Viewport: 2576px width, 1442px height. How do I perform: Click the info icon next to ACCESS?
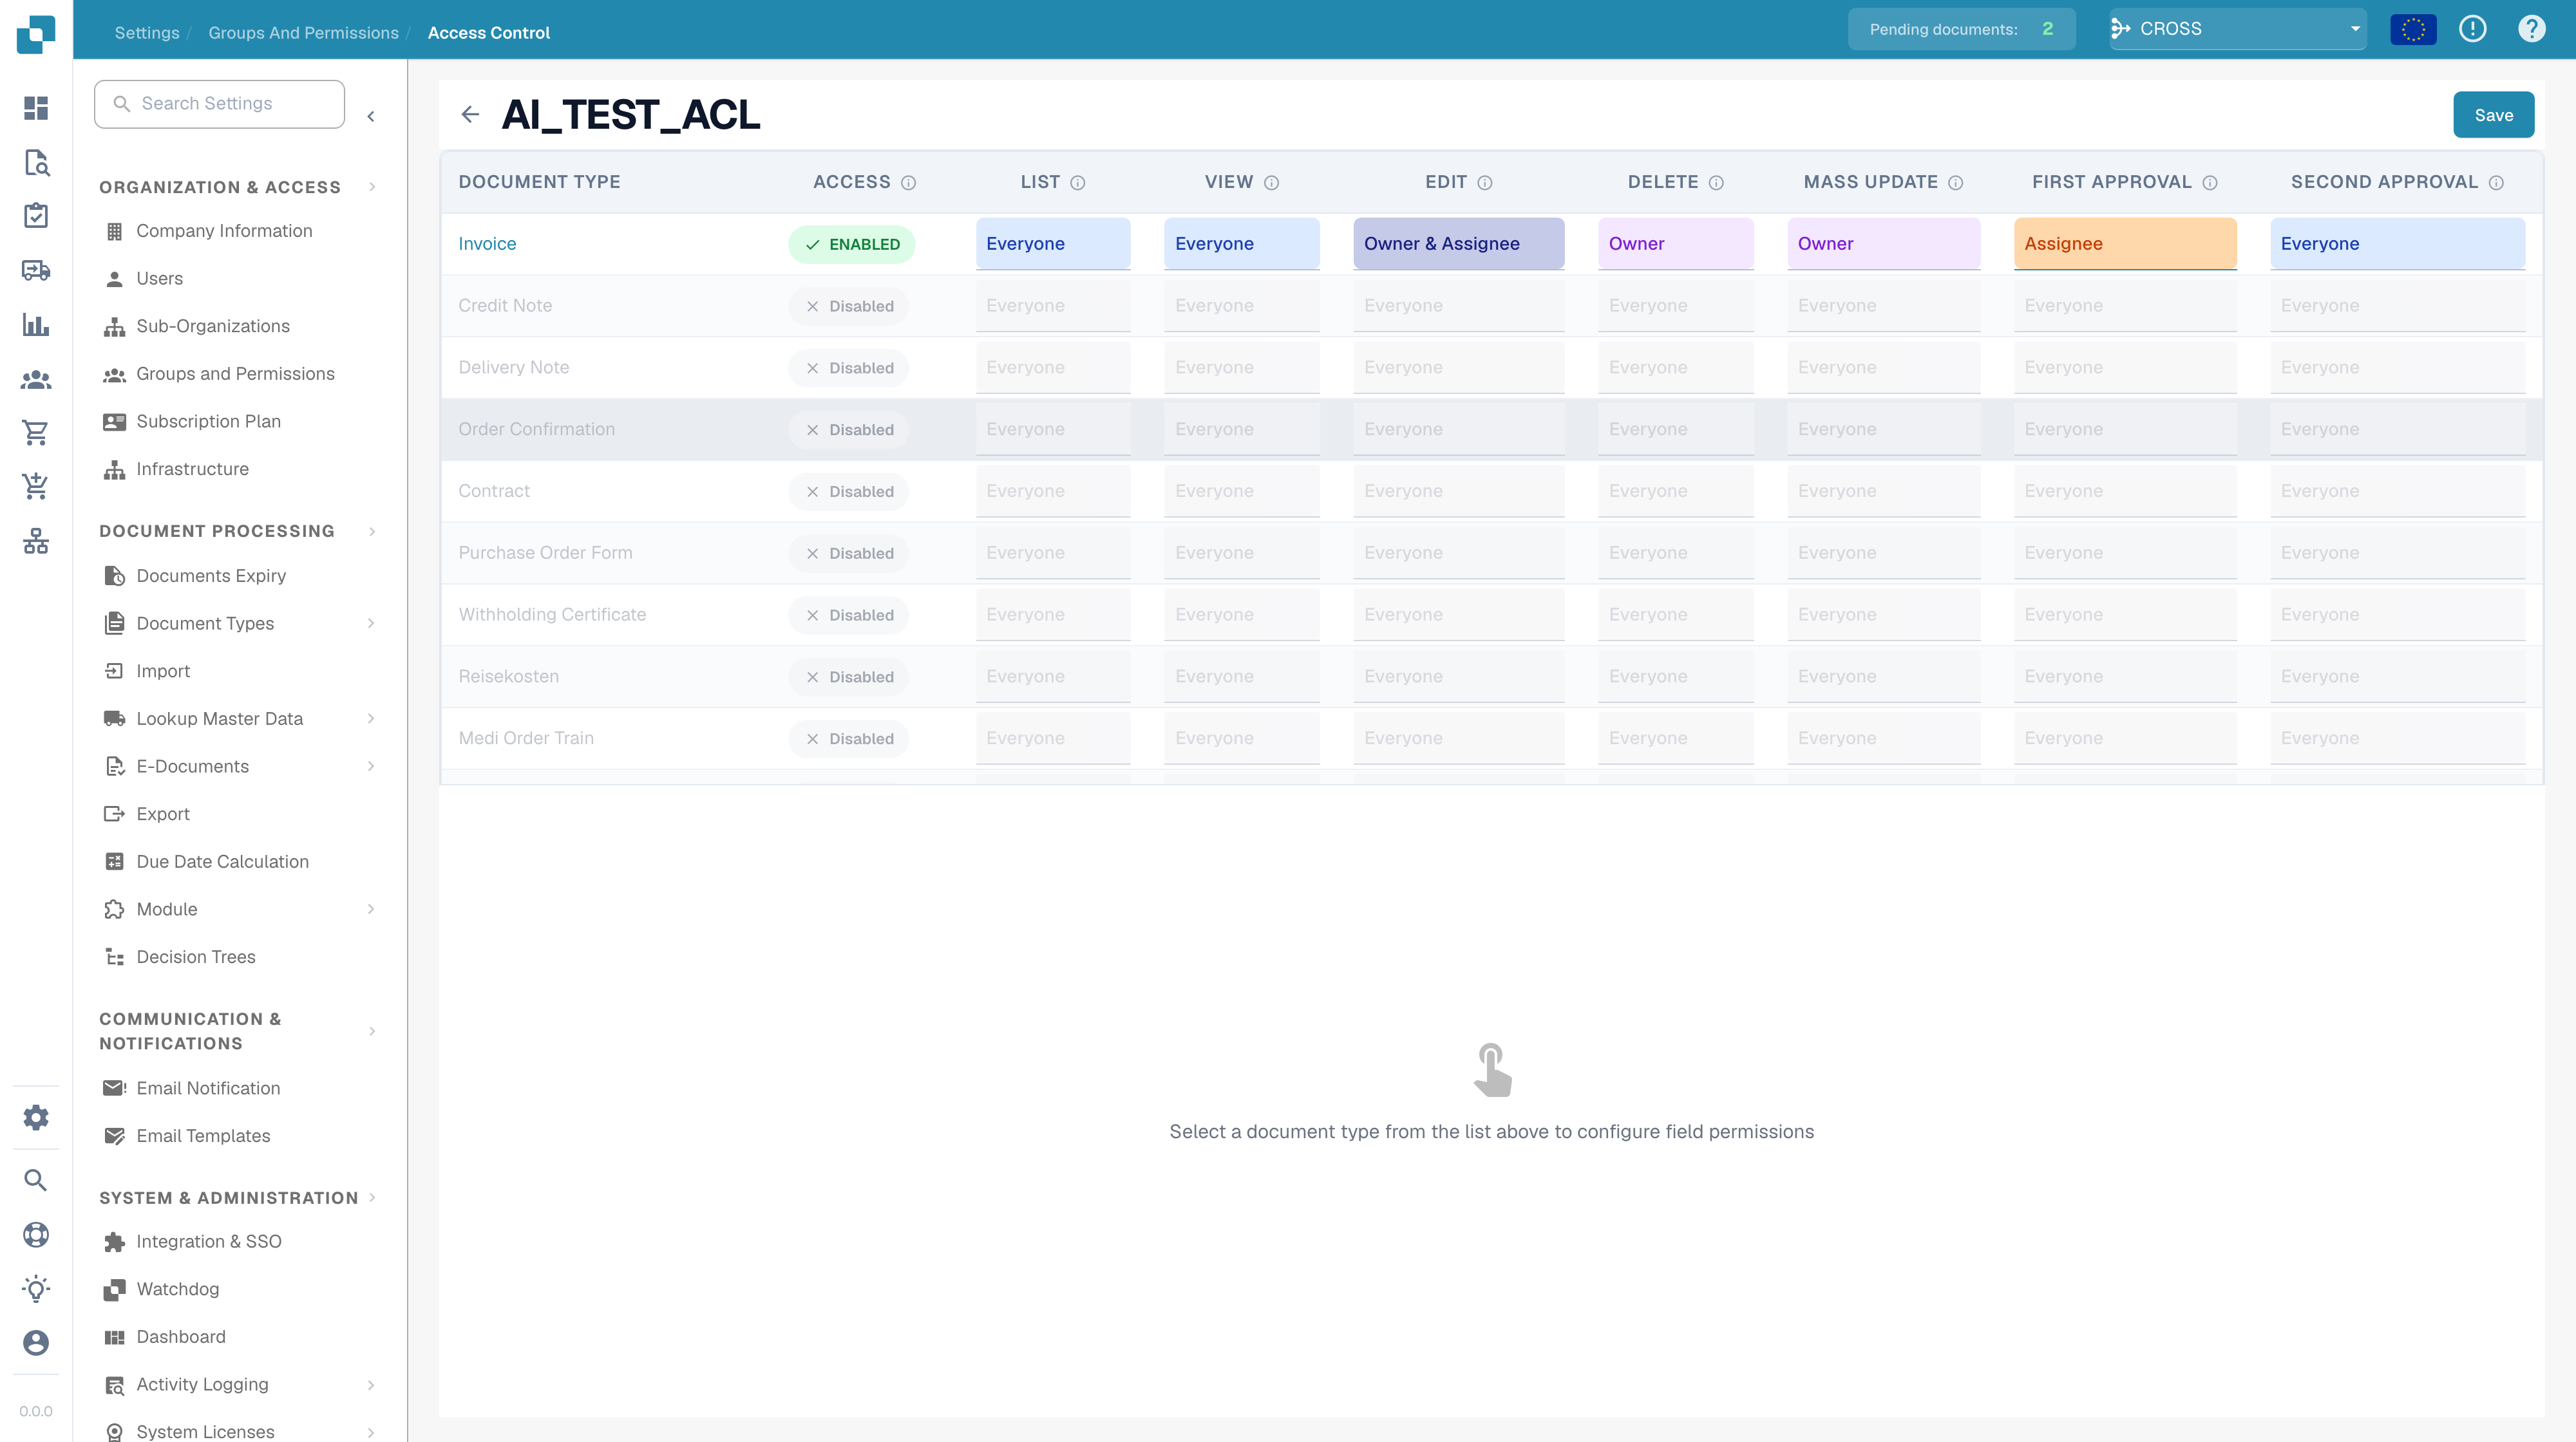point(908,183)
